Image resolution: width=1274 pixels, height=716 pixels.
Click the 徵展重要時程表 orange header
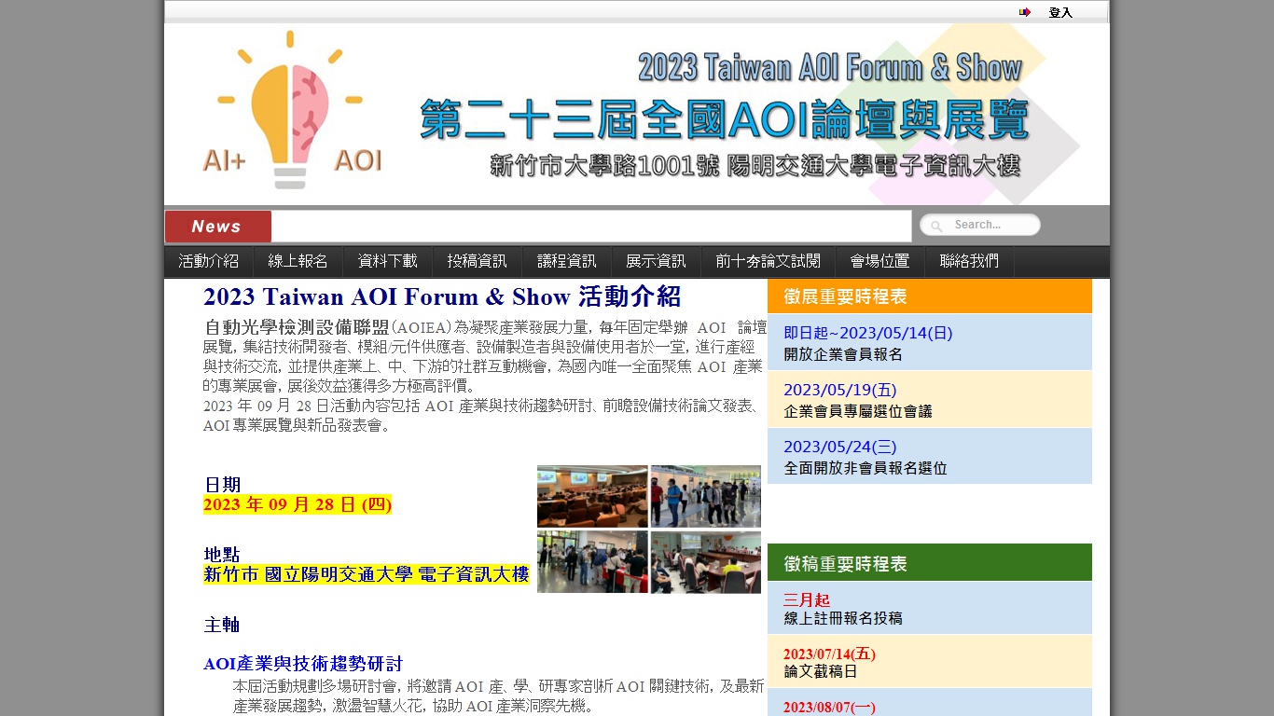[930, 296]
